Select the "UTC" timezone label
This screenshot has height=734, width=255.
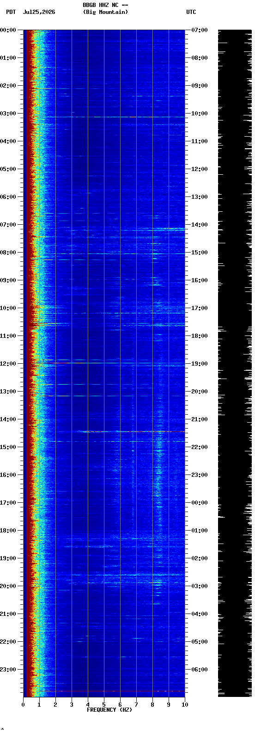[191, 12]
